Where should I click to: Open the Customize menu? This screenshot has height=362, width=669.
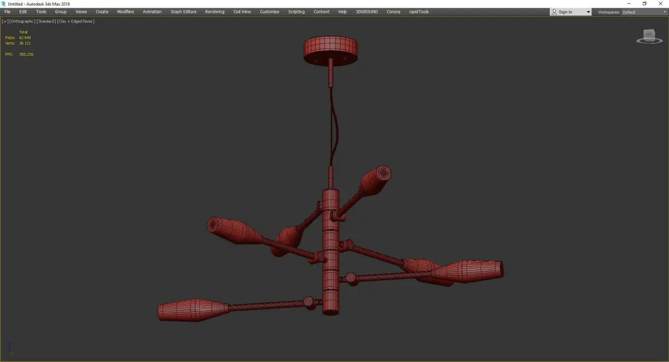(x=269, y=12)
